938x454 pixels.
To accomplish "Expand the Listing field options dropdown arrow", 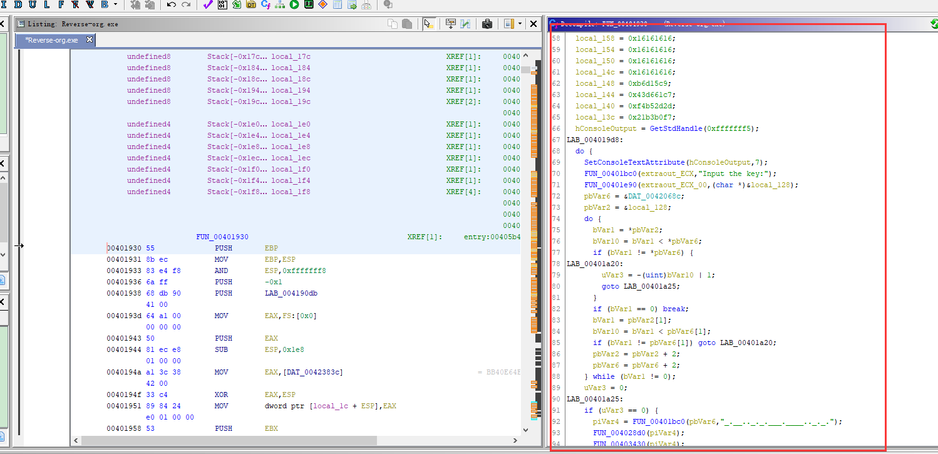I will tap(520, 24).
